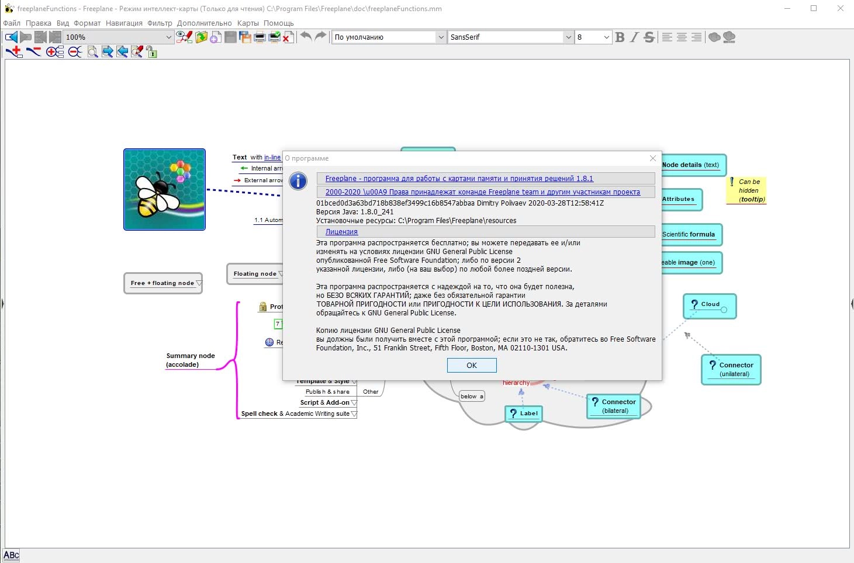Image resolution: width=854 pixels, height=563 pixels.
Task: Toggle bold formatting
Action: (620, 37)
